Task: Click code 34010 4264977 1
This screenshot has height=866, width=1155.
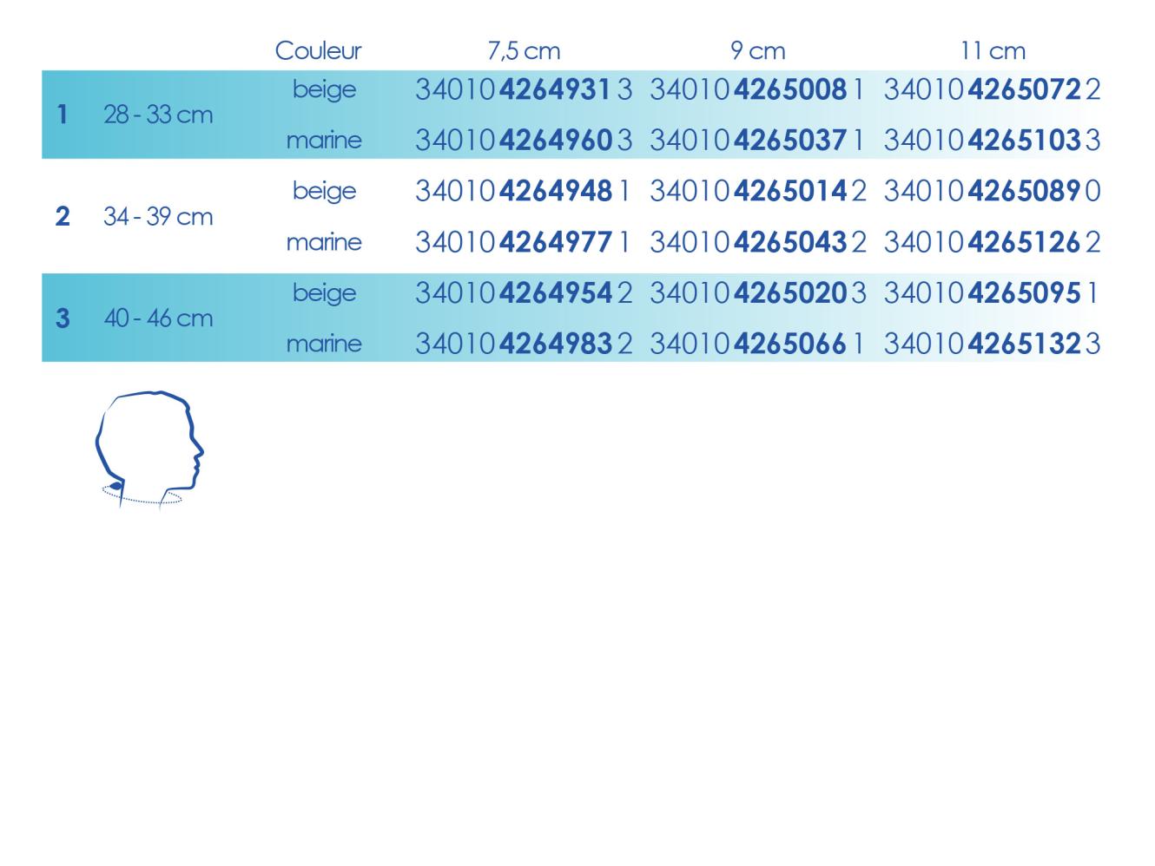Action: tap(524, 242)
